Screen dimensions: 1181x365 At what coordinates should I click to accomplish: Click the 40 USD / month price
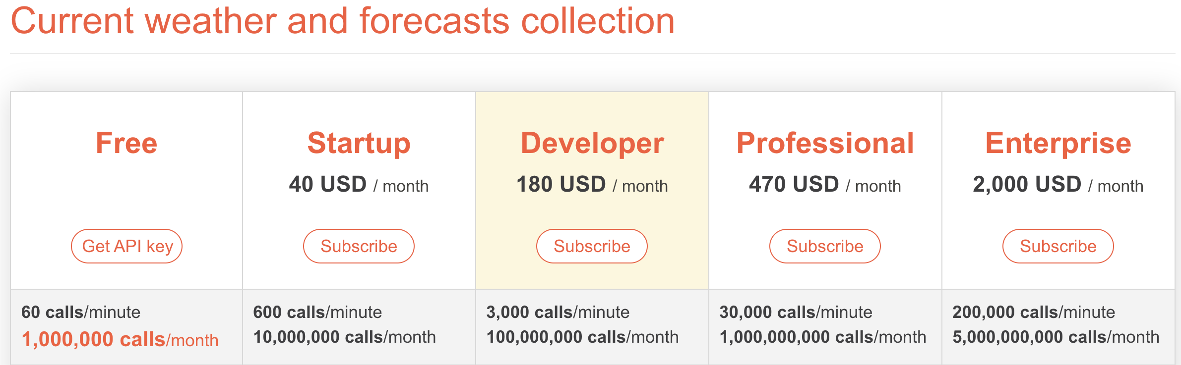point(359,185)
